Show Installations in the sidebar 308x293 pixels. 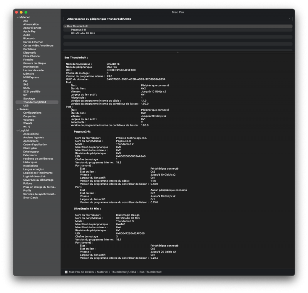(31, 166)
